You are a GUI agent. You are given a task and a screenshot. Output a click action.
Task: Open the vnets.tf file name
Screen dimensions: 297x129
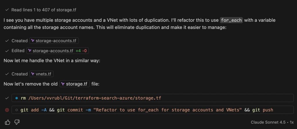44,74
